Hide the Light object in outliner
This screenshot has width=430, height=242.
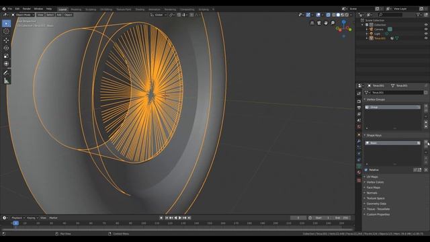point(426,34)
